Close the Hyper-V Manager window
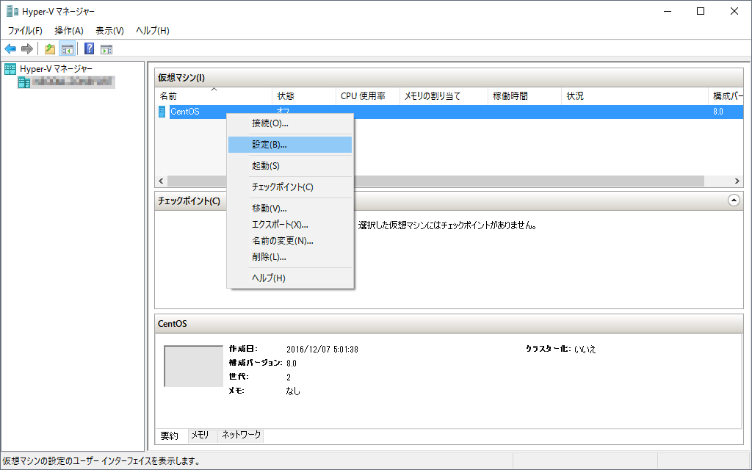Screen dimensions: 752x470 pyautogui.click(x=734, y=11)
